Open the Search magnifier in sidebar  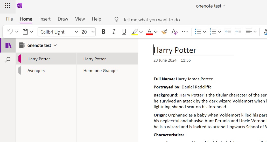coord(8,60)
